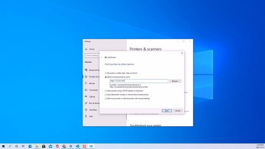
Task: Select 'Add a printer using TCP/IP address'
Action: [106, 91]
